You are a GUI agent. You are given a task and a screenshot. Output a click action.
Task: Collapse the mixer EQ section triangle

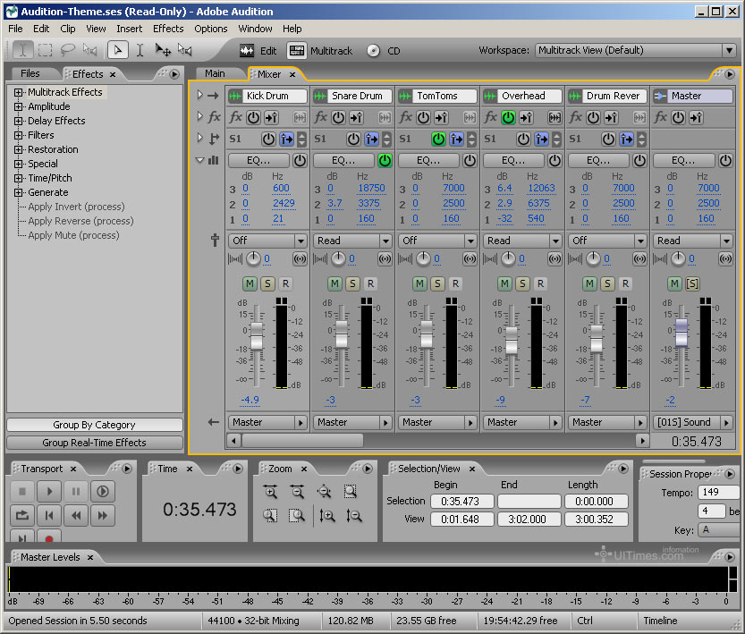tap(200, 160)
